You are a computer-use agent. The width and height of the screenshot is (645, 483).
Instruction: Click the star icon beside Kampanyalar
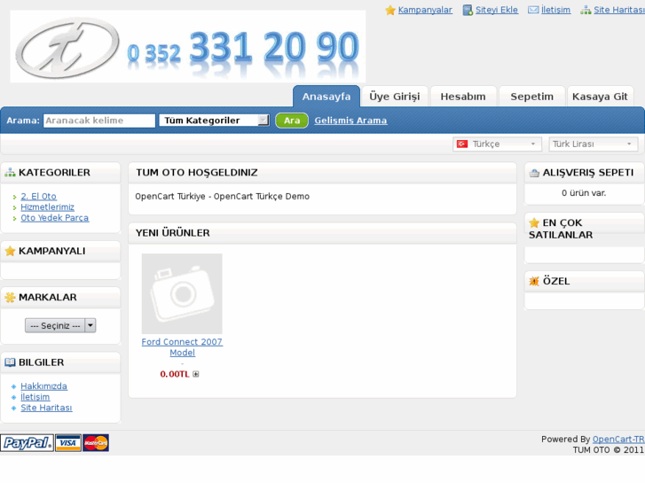[390, 11]
